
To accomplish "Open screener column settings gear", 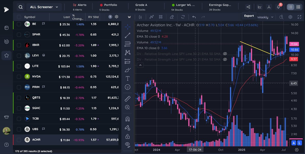I will (116, 17).
